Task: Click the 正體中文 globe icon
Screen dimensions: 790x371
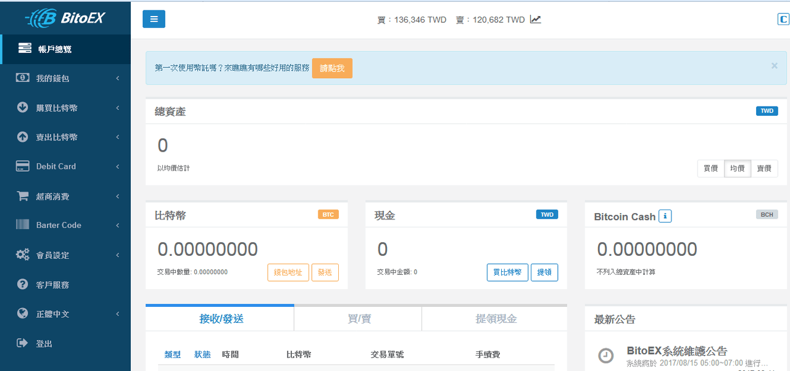Action: pyautogui.click(x=22, y=314)
